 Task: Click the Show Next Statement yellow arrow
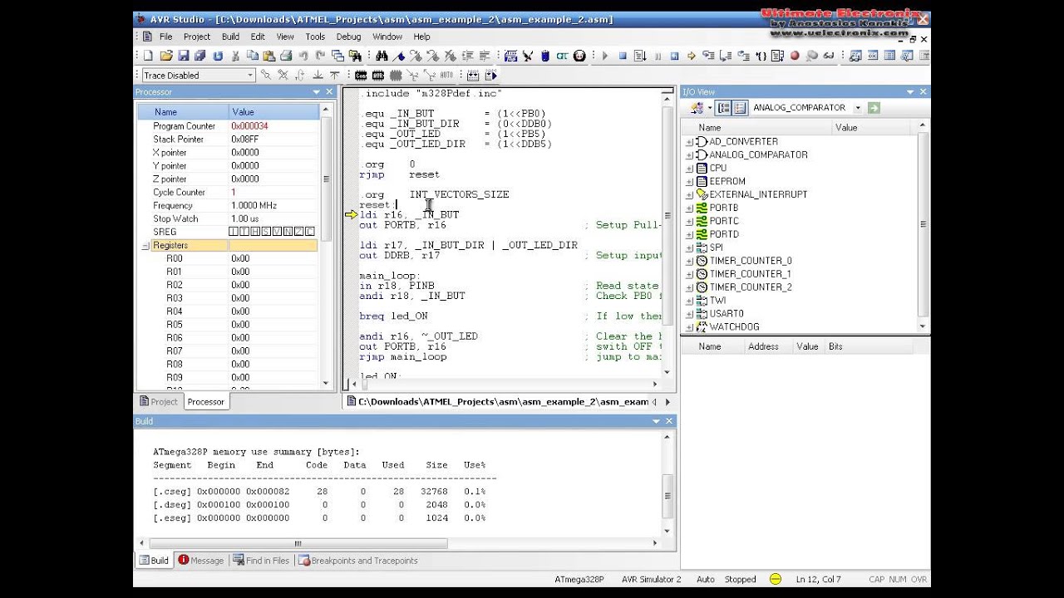692,56
